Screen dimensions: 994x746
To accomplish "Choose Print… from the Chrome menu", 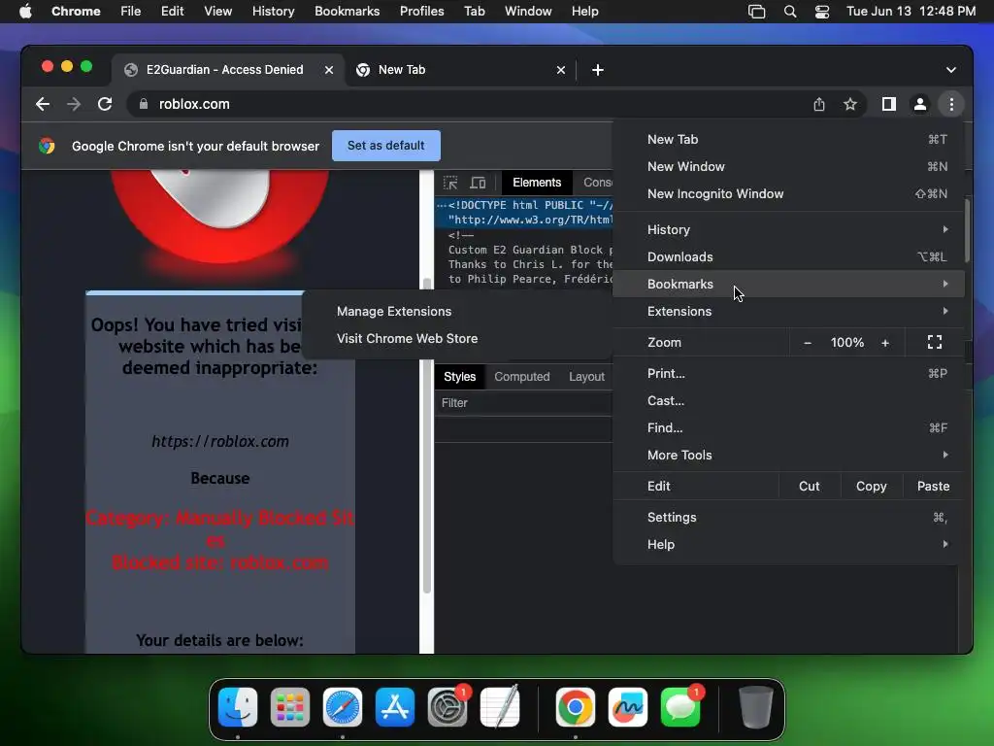I will click(788, 374).
